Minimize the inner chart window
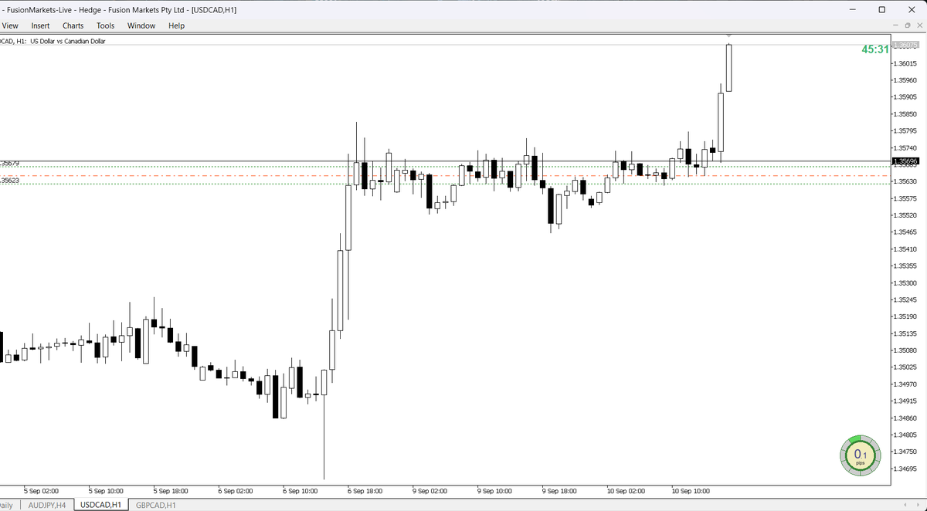Screen dimensions: 927x511 [896, 25]
